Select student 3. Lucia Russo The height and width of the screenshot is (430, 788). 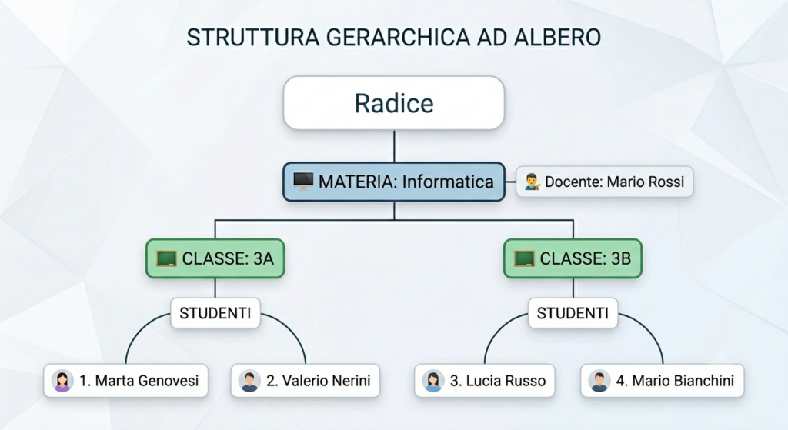[x=485, y=381]
